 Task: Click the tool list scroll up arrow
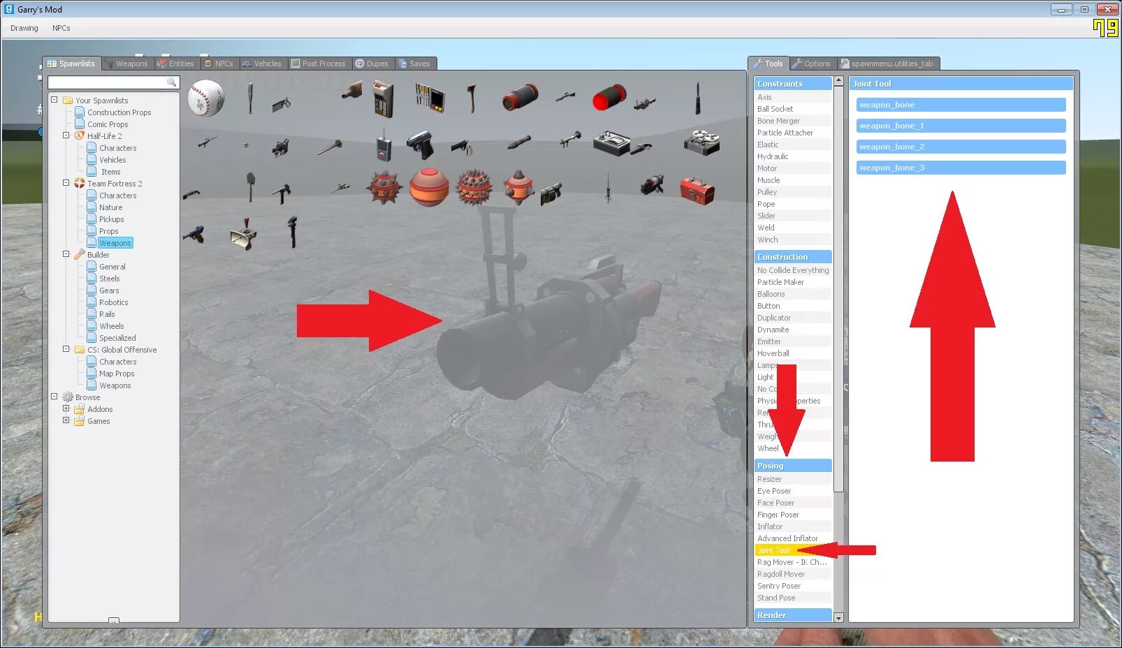(838, 81)
